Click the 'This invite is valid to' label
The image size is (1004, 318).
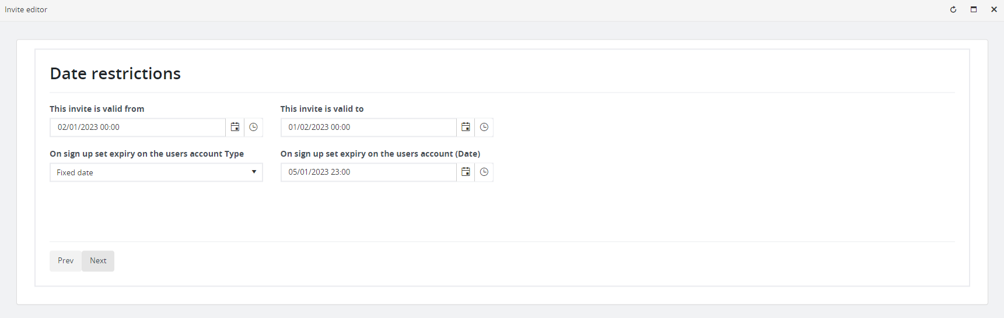322,109
